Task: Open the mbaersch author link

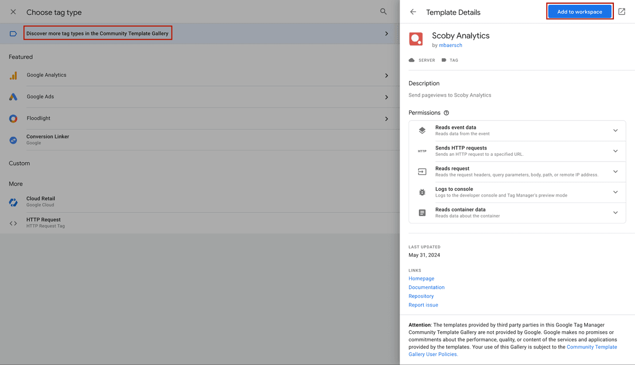Action: 450,45
